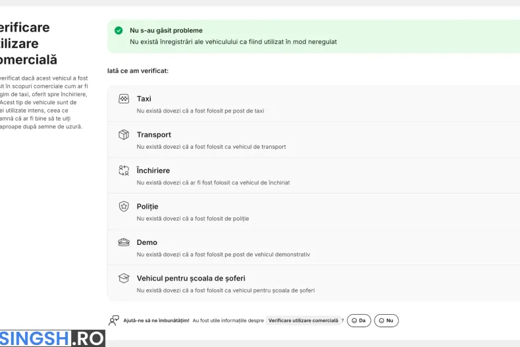520x347 pixels.
Task: Select Vehicul pentru școala de șoferi heading
Action: pyautogui.click(x=191, y=279)
